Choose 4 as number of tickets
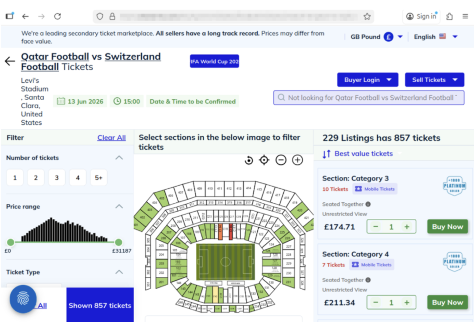Screen dimensions: 474x322 [78, 177]
